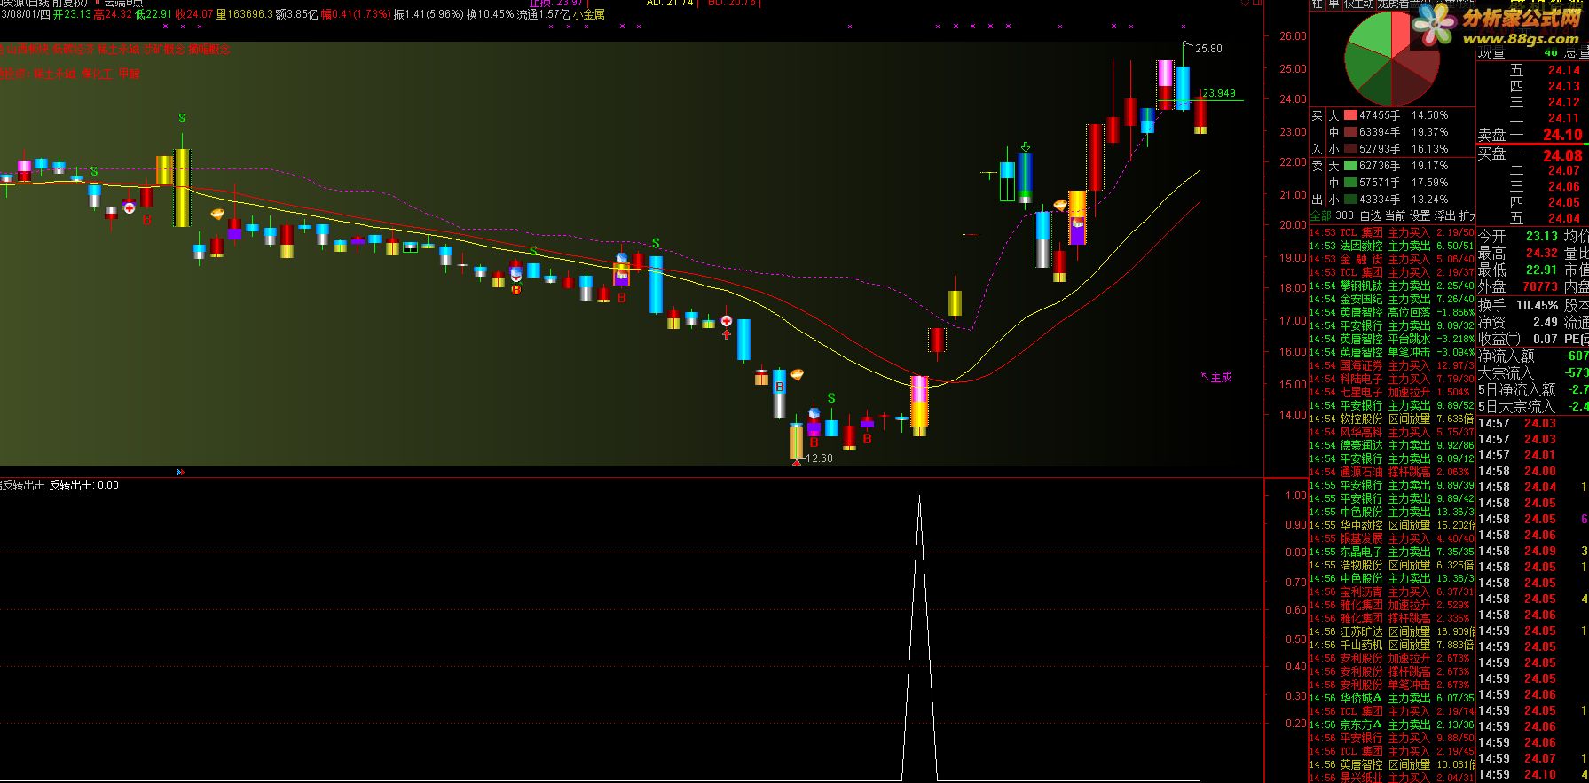
Task: Click the 攀钢钒钛 主力卖出 ticker row
Action: click(x=1392, y=286)
